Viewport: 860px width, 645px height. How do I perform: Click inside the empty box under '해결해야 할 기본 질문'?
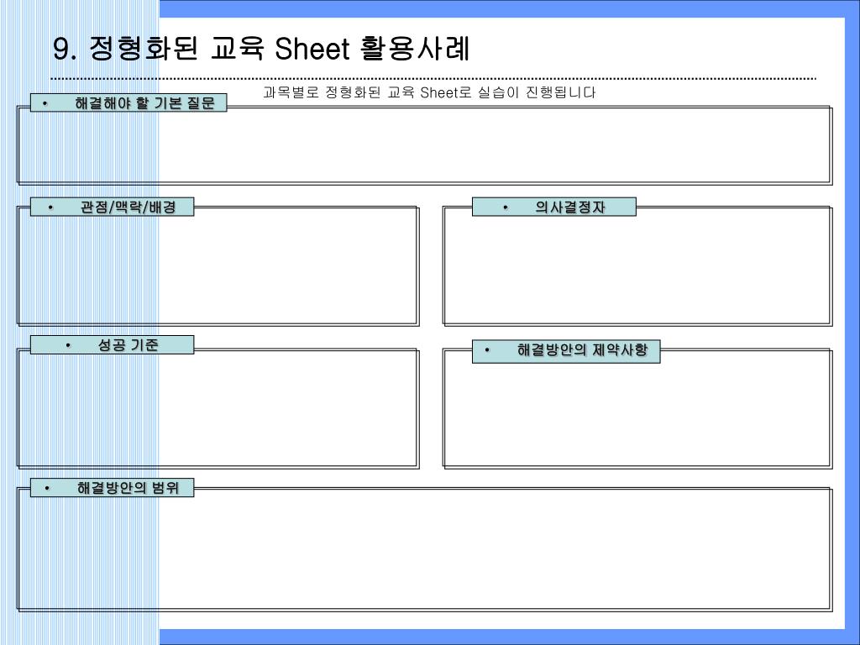tap(424, 146)
